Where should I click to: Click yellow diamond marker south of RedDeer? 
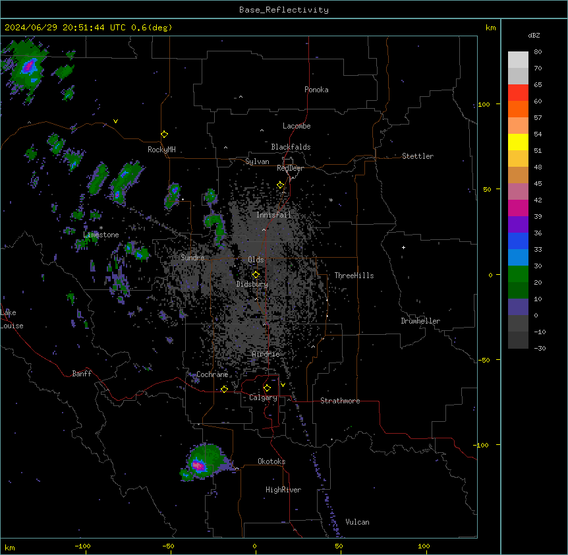pos(280,185)
